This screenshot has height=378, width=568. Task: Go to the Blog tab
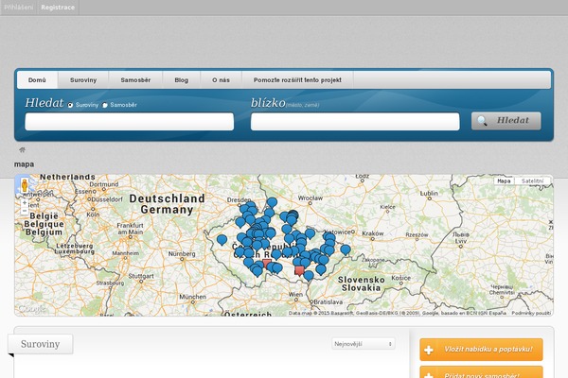[181, 80]
